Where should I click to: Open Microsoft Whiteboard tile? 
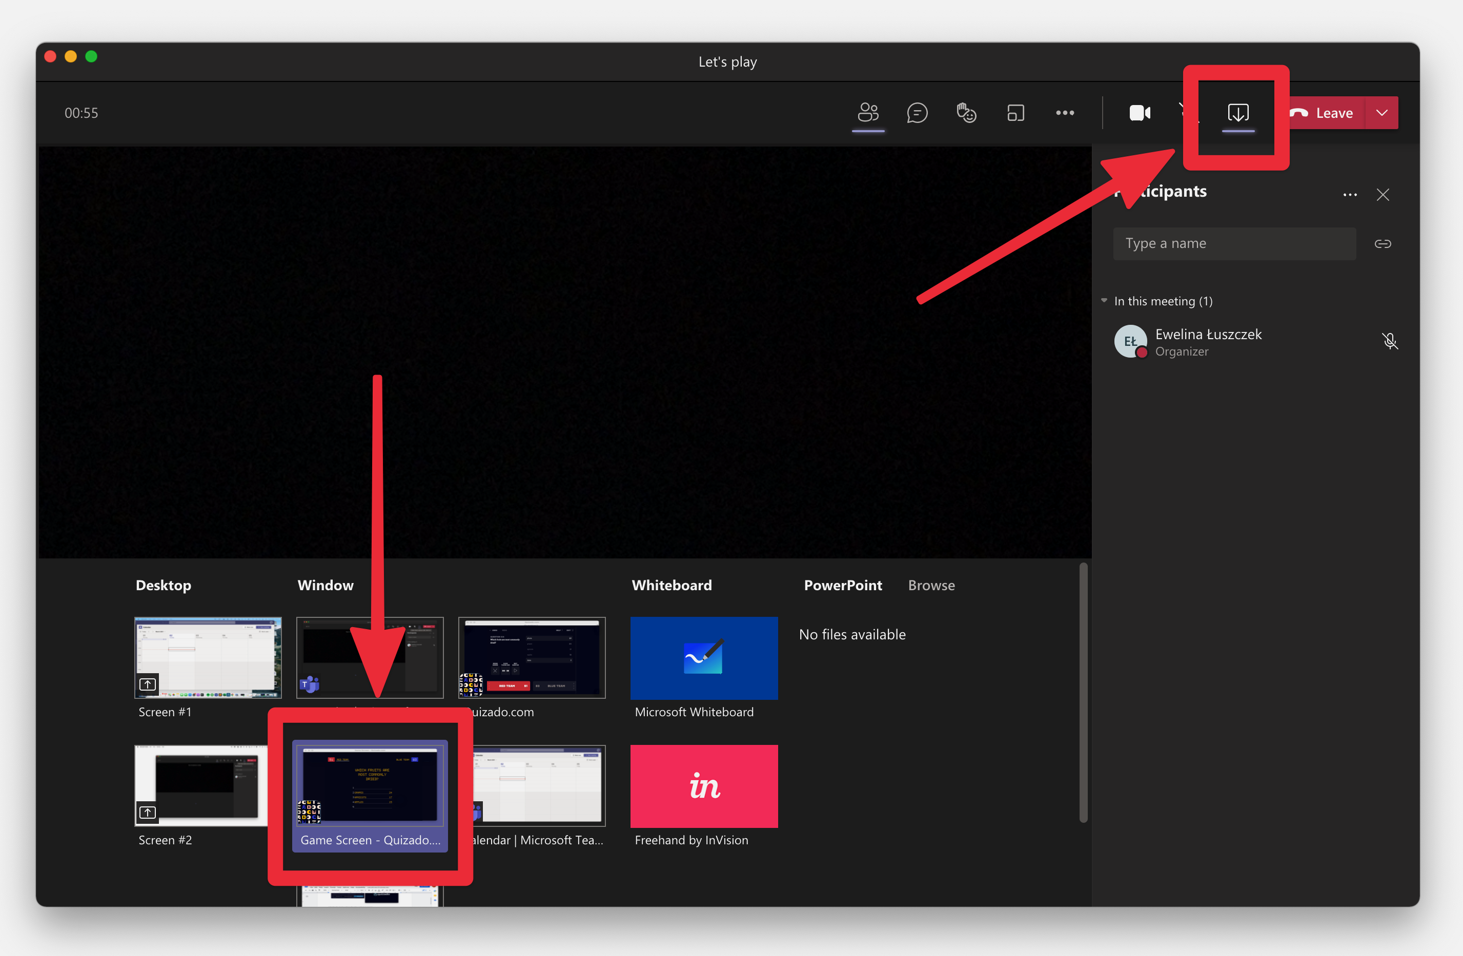(704, 658)
